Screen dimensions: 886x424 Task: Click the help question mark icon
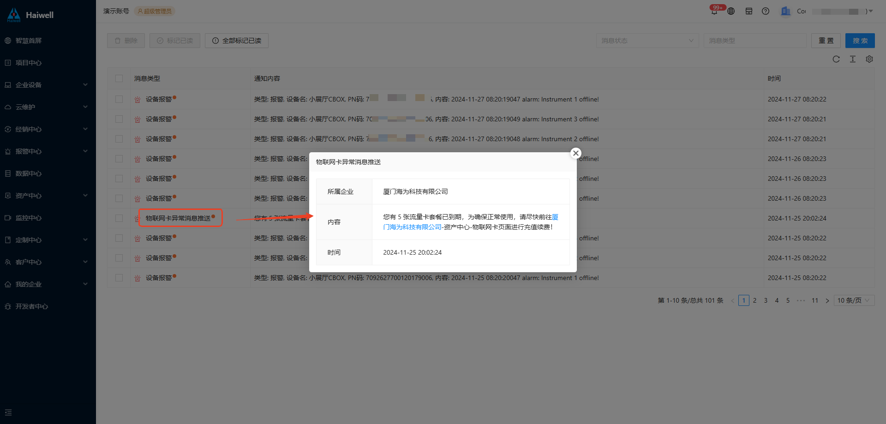point(766,11)
